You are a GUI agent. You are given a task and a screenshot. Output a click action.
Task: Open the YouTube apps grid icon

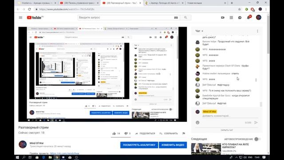click(x=231, y=18)
